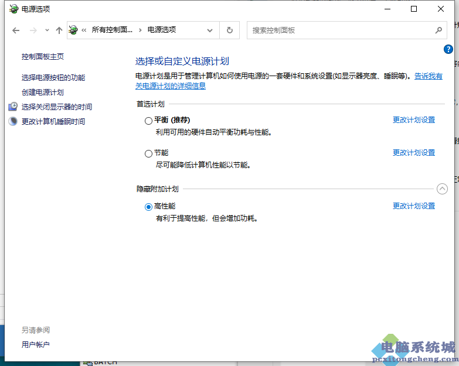Click the Back navigation arrow
This screenshot has height=366, width=459.
pyautogui.click(x=16, y=30)
